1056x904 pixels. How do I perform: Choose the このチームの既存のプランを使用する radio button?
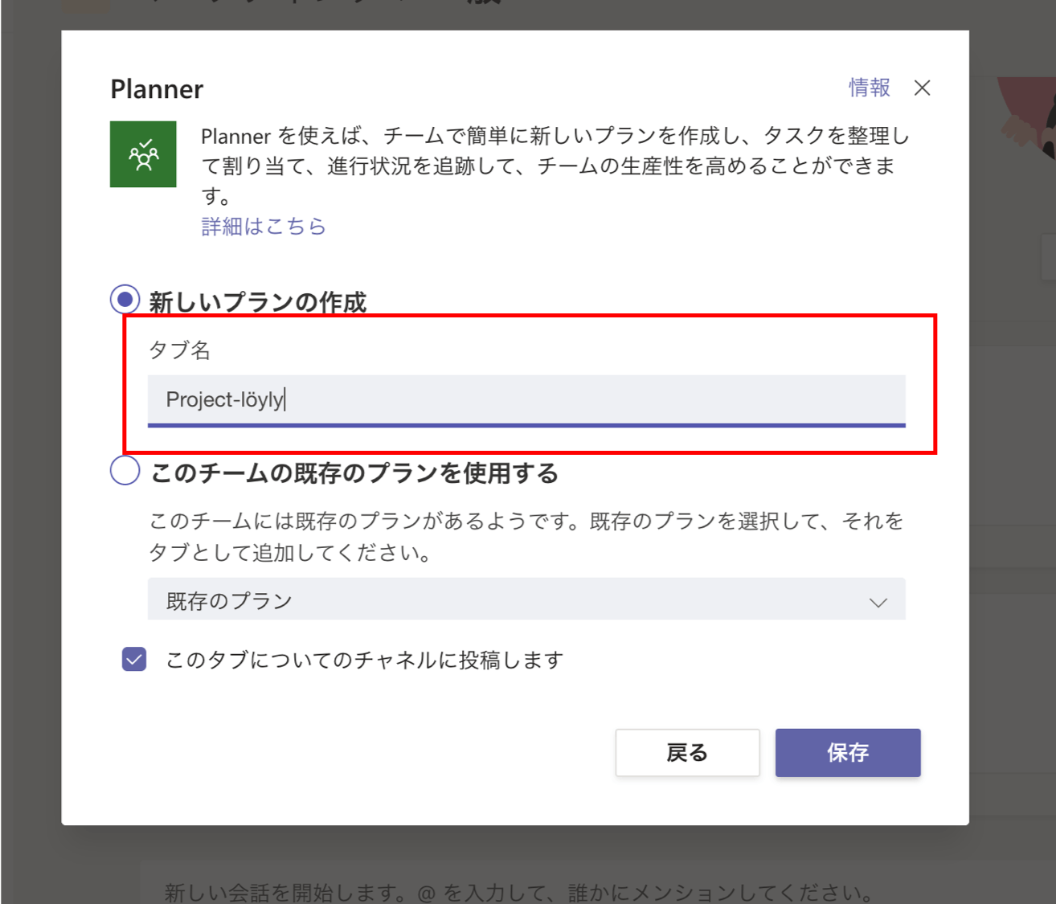point(125,471)
